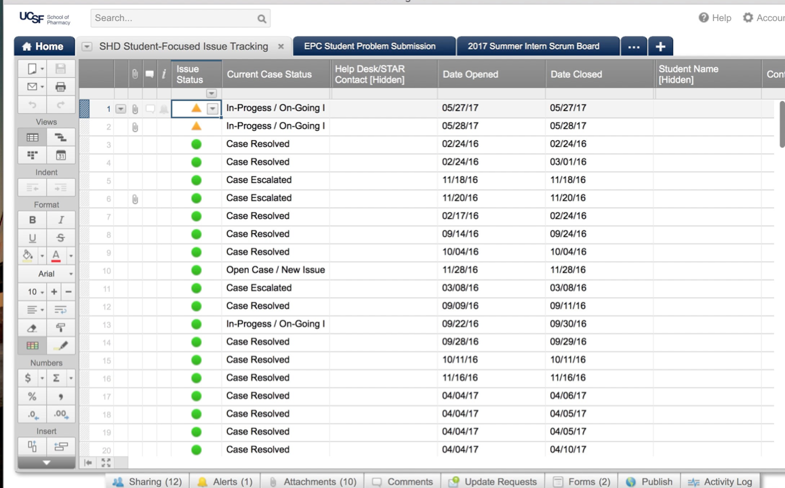This screenshot has height=488, width=785.
Task: Toggle italic formatting
Action: tap(60, 220)
